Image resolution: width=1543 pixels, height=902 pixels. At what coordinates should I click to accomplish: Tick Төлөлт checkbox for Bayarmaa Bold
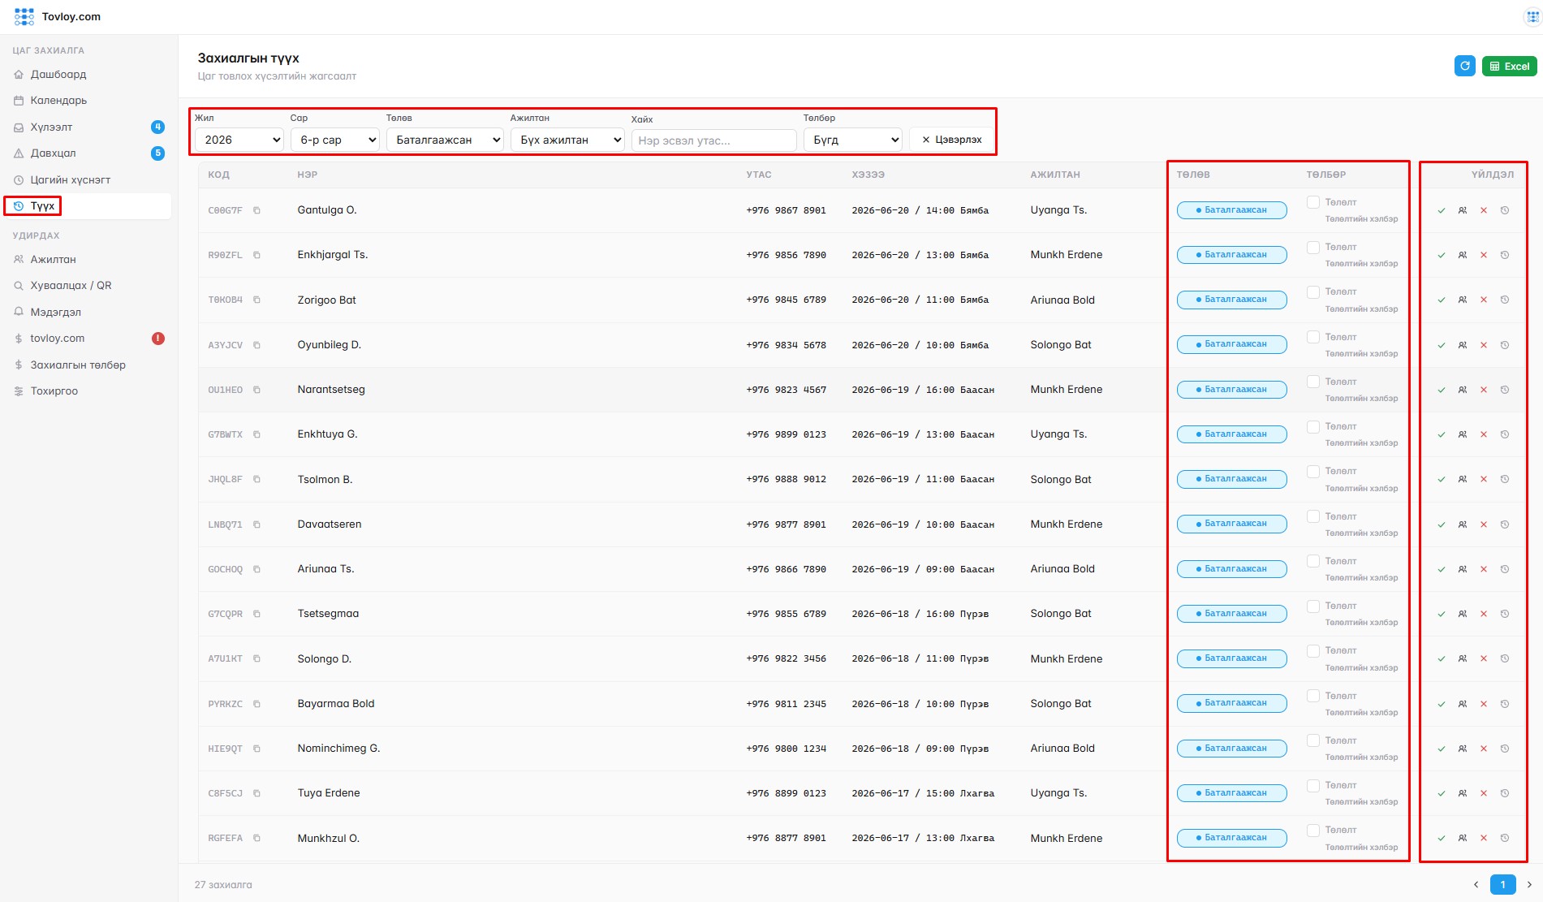[1313, 696]
